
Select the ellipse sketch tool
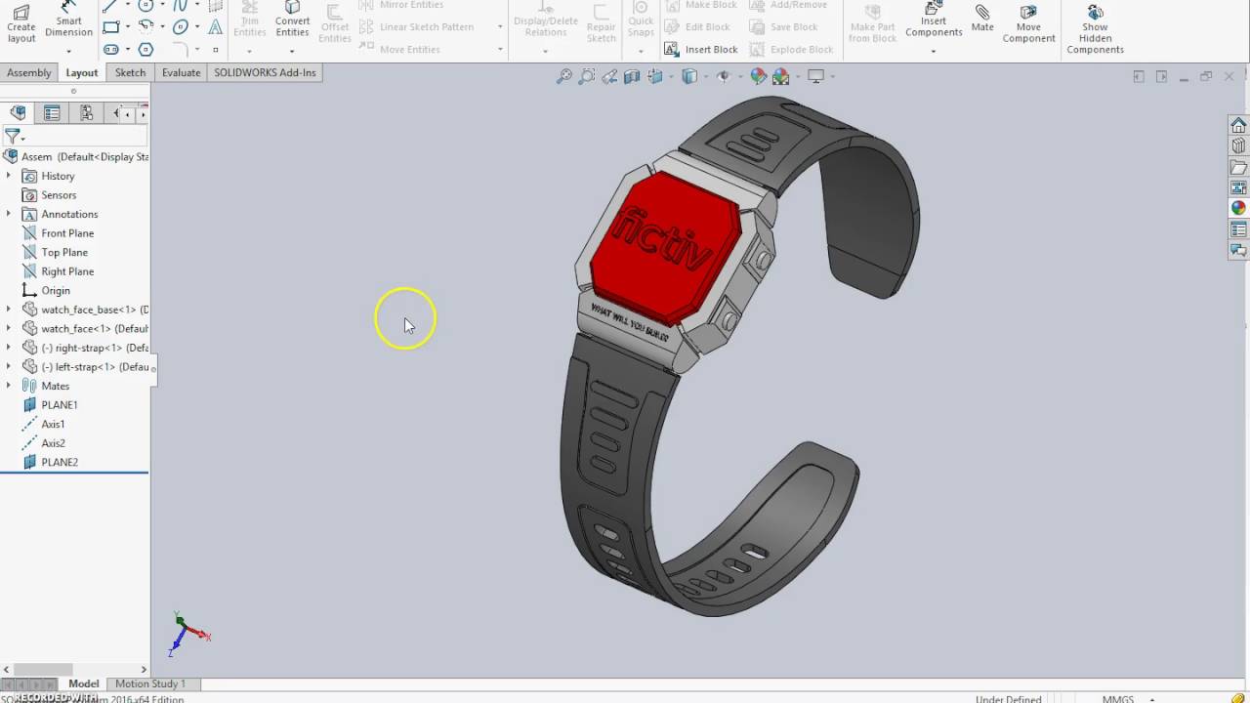[181, 27]
